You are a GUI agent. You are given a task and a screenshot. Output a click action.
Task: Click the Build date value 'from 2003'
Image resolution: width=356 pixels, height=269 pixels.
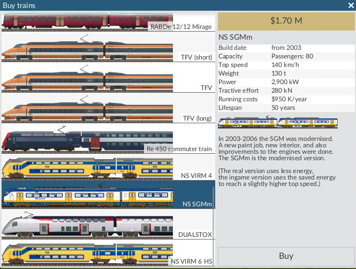[286, 48]
